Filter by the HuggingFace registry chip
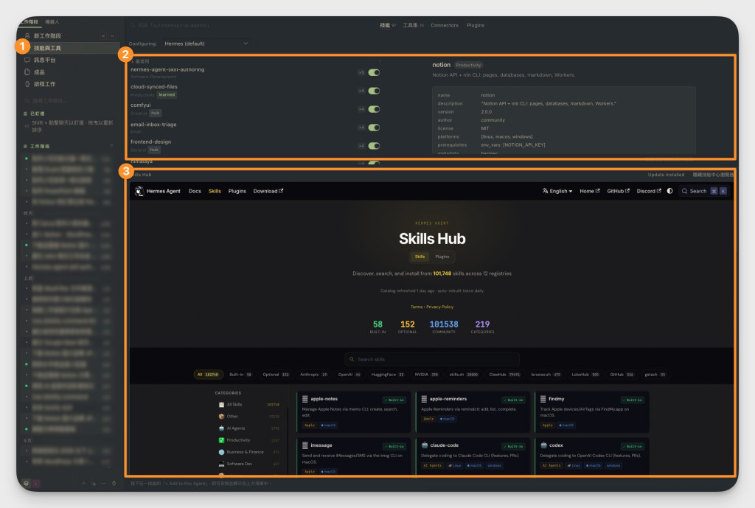This screenshot has height=508, width=755. click(388, 375)
